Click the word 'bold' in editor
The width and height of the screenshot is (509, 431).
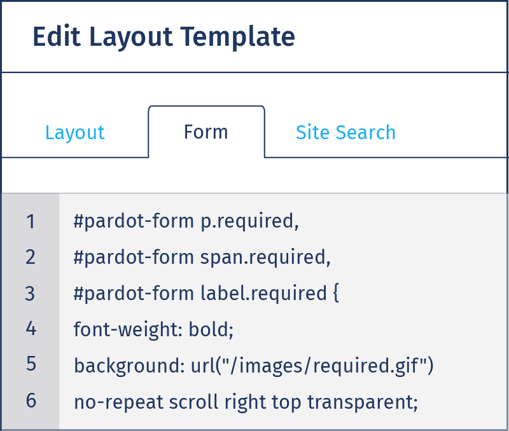coord(209,329)
